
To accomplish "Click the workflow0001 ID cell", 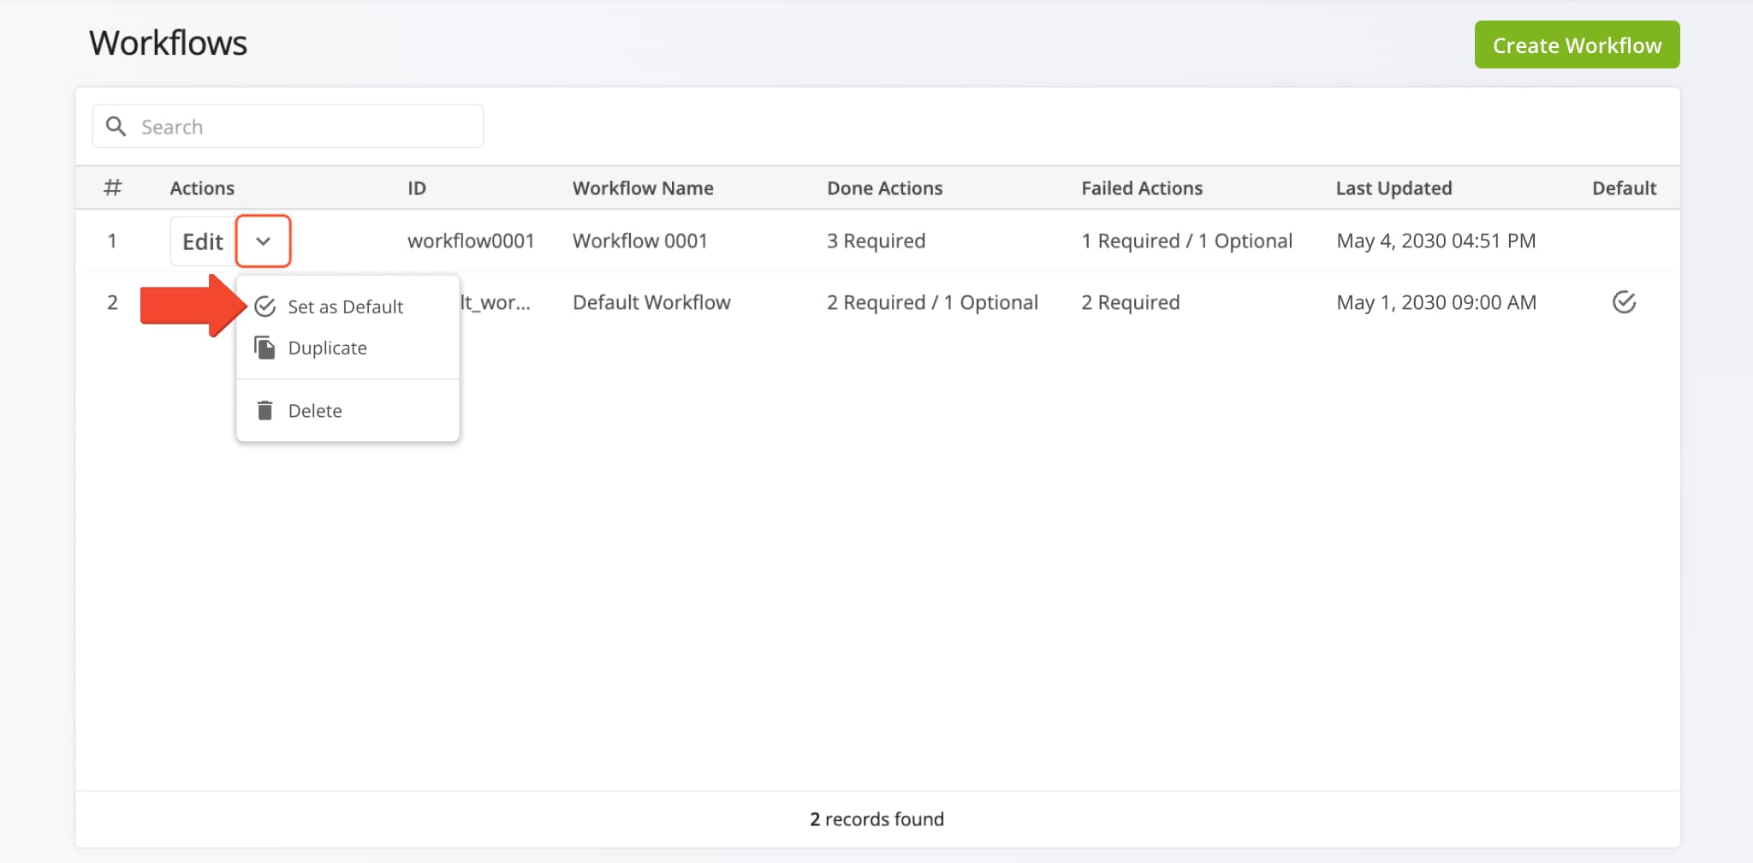I will [470, 241].
